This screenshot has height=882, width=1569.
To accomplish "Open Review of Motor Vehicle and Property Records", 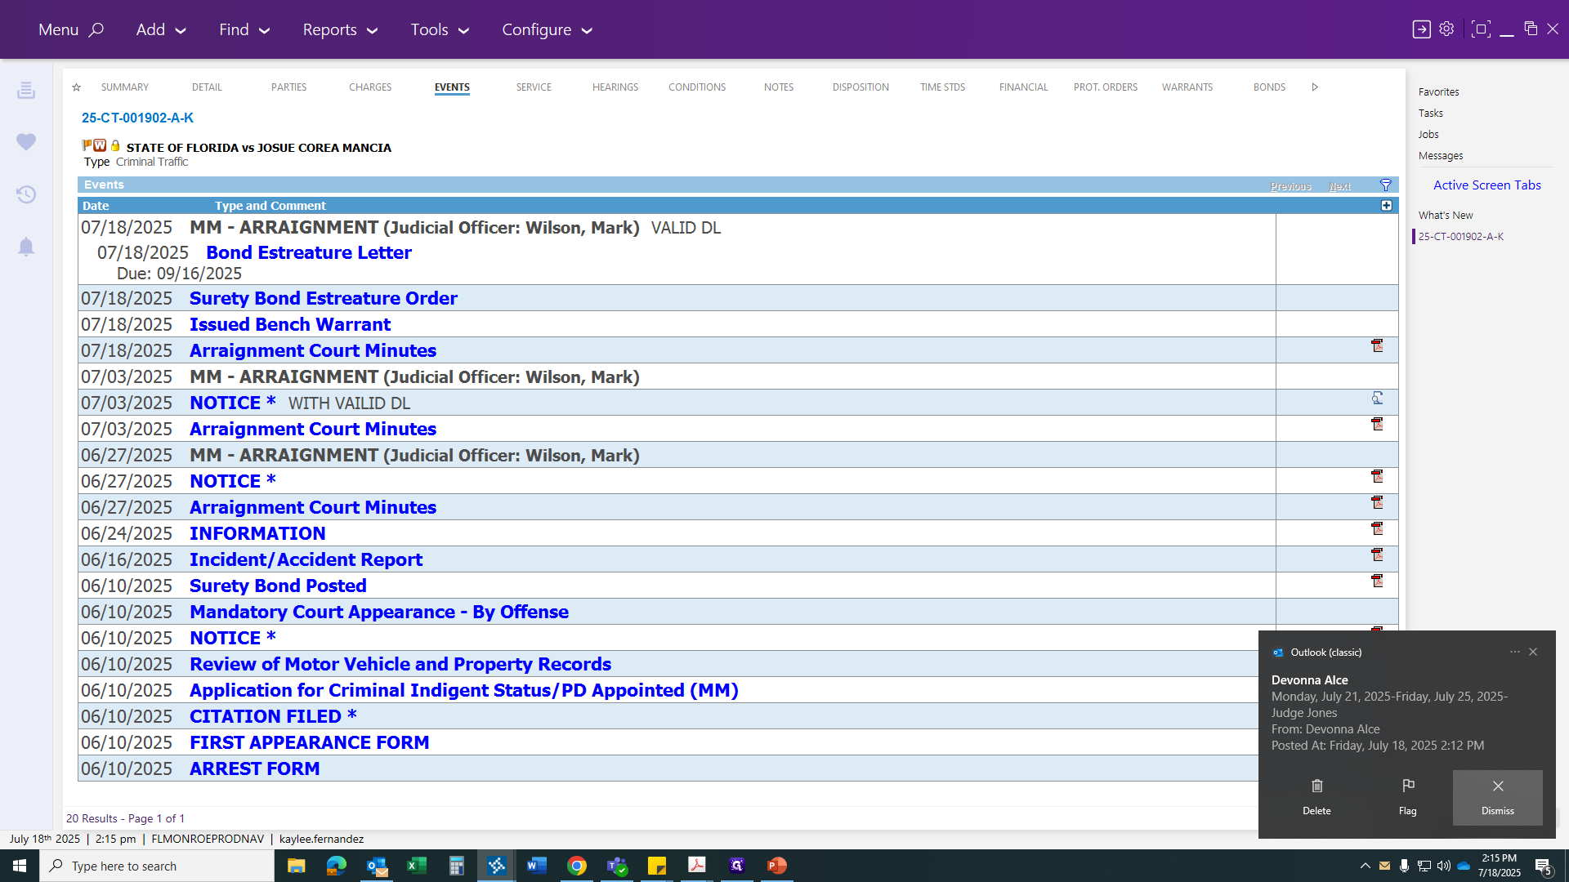I will click(x=400, y=665).
